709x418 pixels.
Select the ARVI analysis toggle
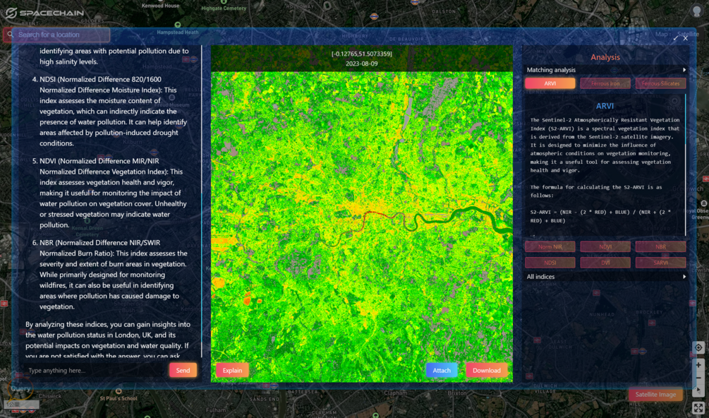tap(551, 83)
